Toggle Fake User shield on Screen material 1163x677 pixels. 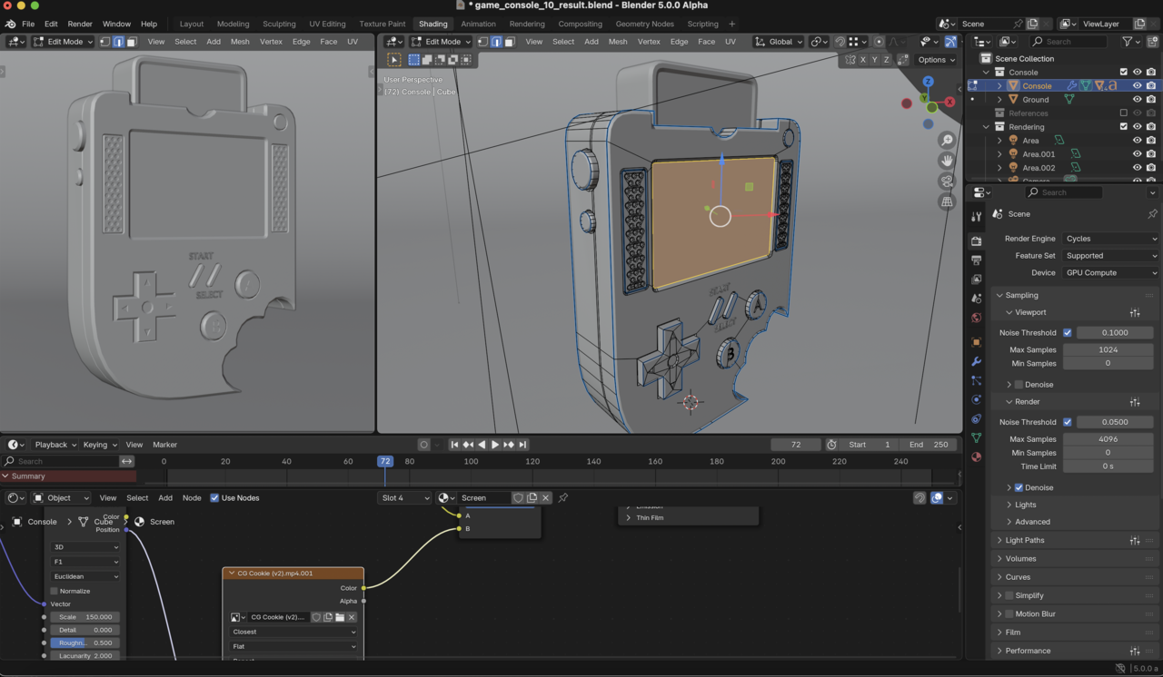point(519,497)
